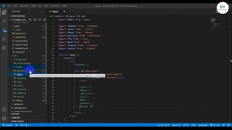Open the Edit menu
This screenshot has width=232, height=130.
[15, 6]
